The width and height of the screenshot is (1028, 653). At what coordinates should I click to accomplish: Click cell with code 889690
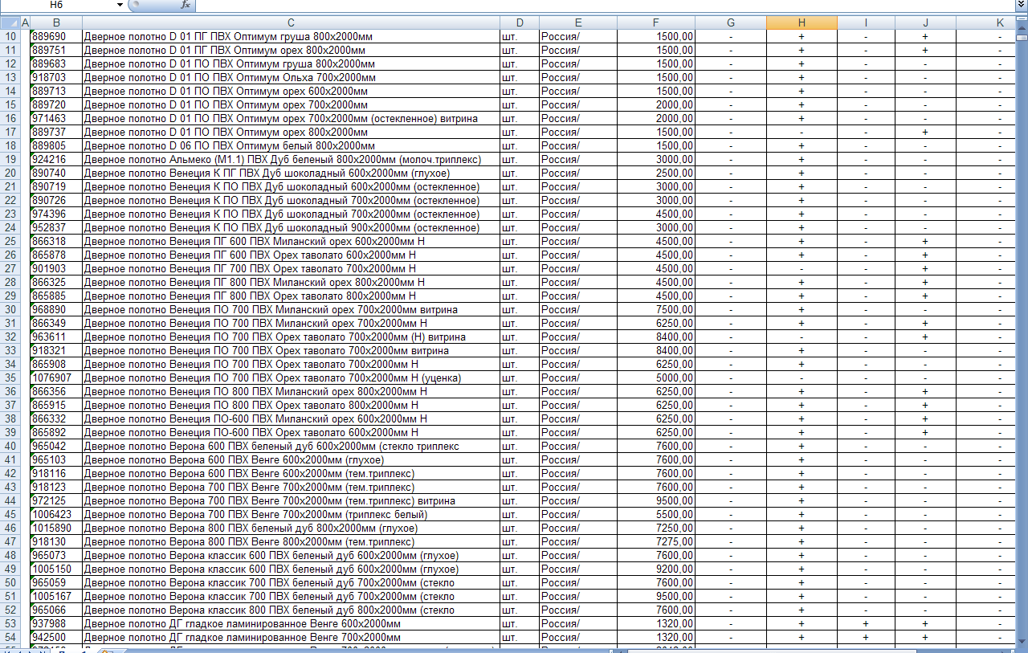(55, 36)
